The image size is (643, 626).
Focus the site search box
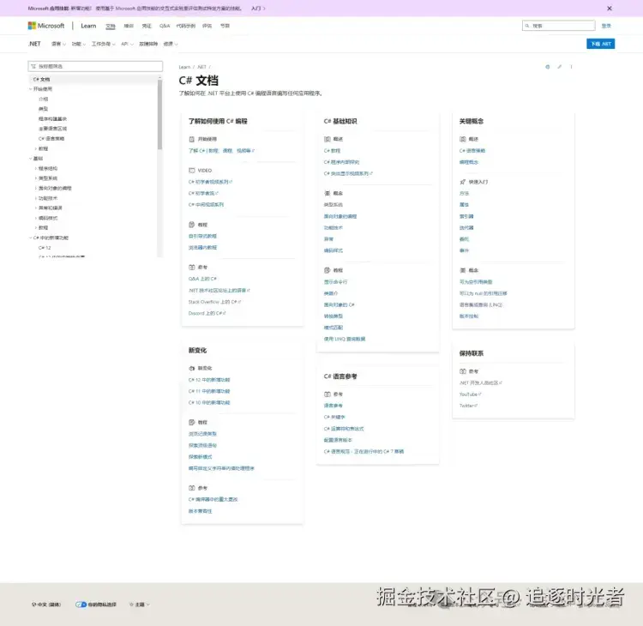(x=558, y=26)
